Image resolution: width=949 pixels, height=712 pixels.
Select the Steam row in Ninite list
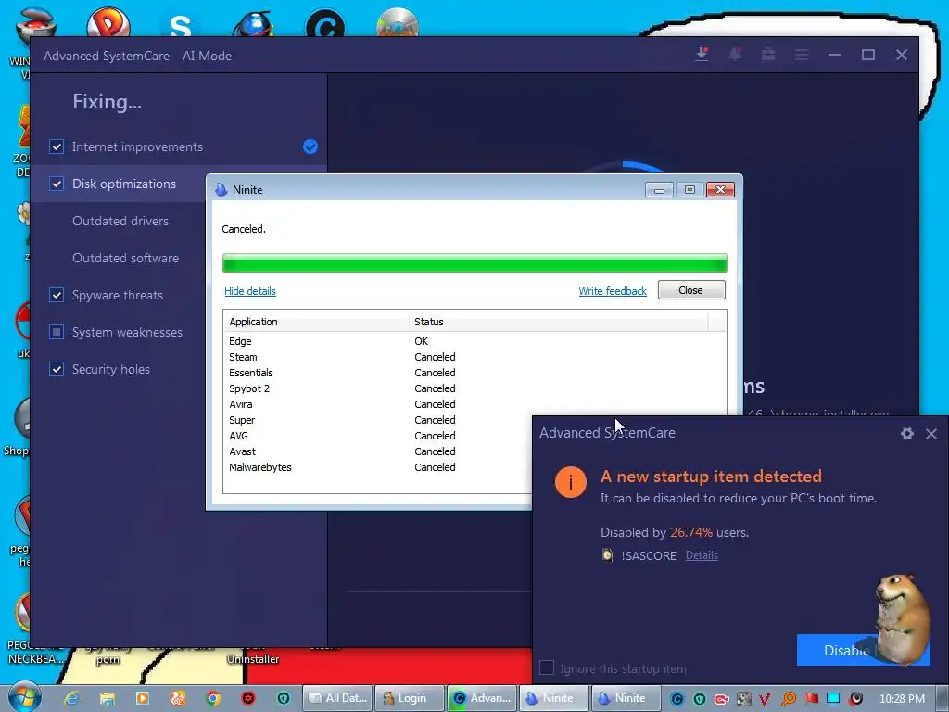[474, 357]
